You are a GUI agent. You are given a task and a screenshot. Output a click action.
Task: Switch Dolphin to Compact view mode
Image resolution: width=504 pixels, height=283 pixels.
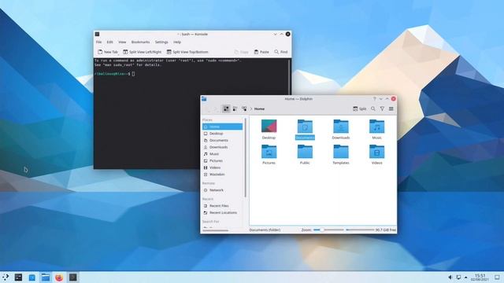click(x=235, y=108)
